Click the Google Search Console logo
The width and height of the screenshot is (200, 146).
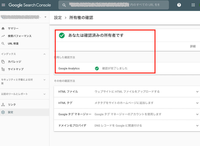tap(30, 5)
